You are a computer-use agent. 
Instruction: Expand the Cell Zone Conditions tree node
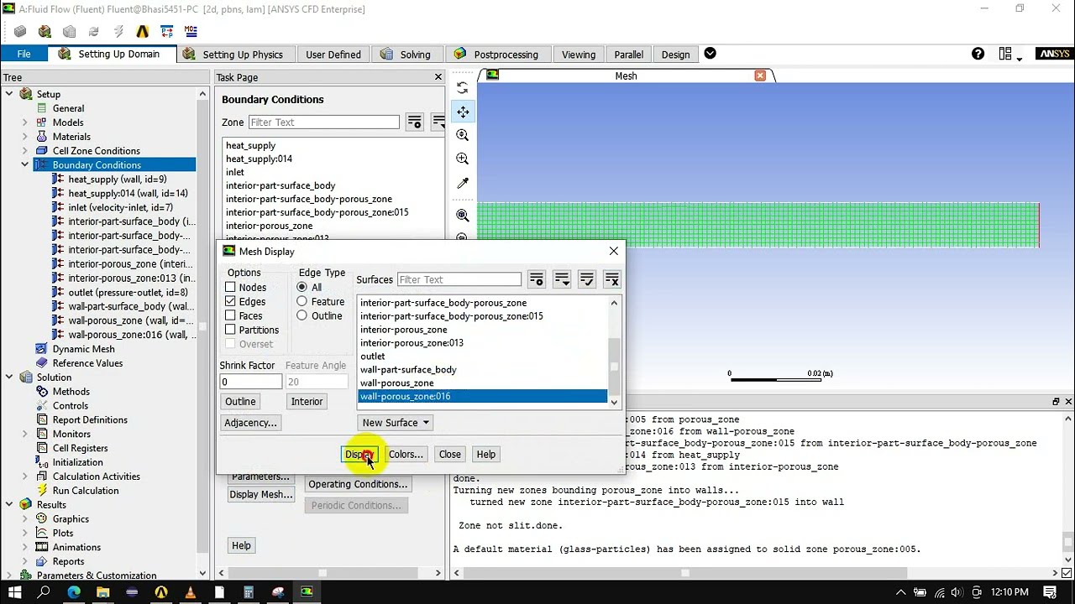[24, 151]
